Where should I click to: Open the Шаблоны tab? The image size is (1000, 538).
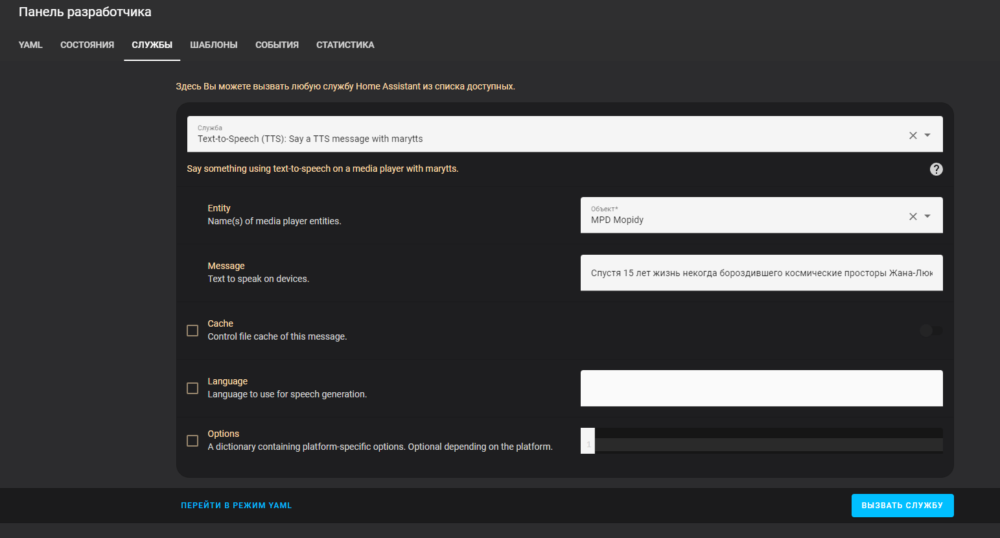tap(213, 45)
